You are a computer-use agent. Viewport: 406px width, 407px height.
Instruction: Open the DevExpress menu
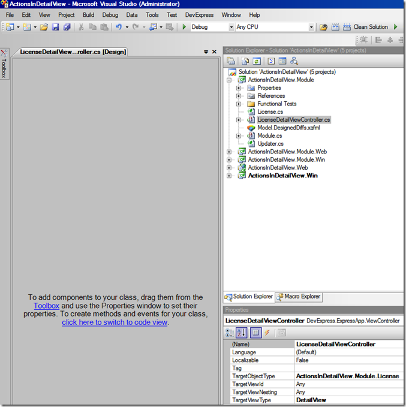[199, 15]
